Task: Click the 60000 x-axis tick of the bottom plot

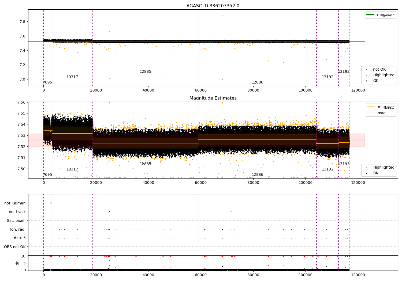Action: tap(201, 275)
